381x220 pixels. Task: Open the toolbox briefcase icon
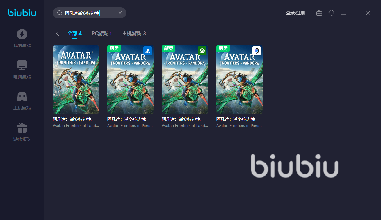click(319, 13)
